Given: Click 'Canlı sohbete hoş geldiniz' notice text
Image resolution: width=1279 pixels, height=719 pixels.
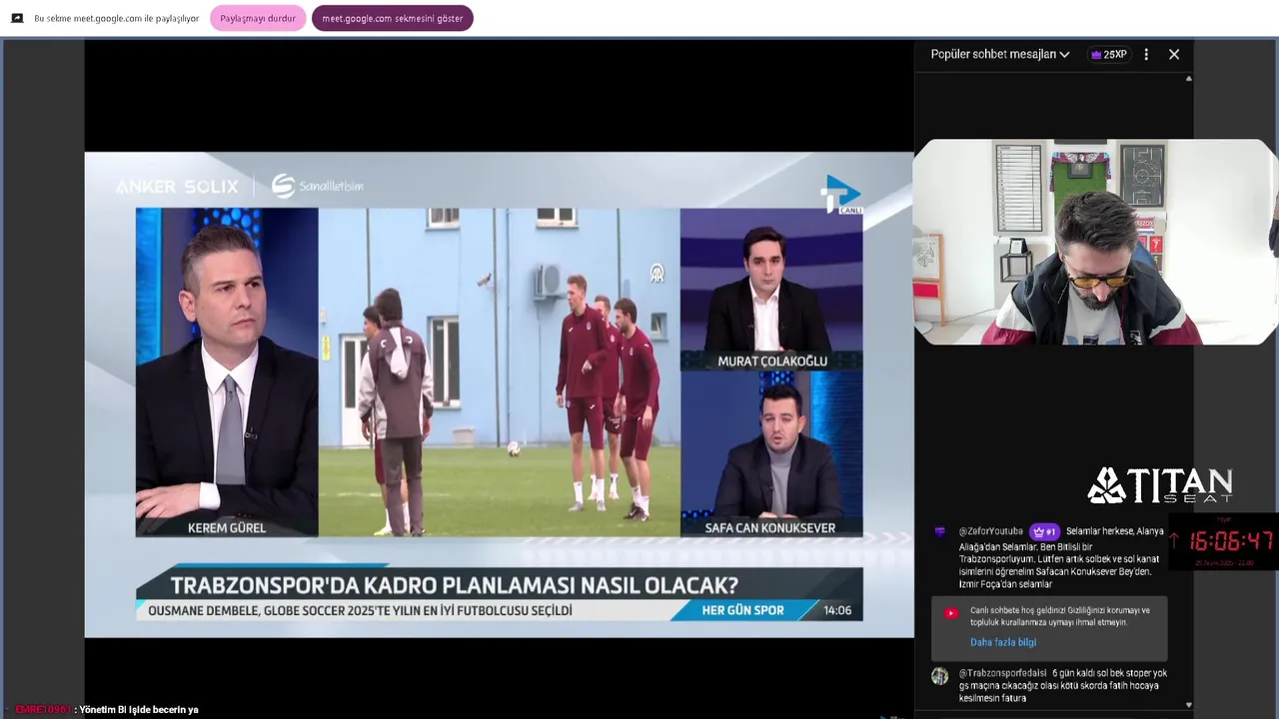Looking at the screenshot, I should coord(1059,616).
